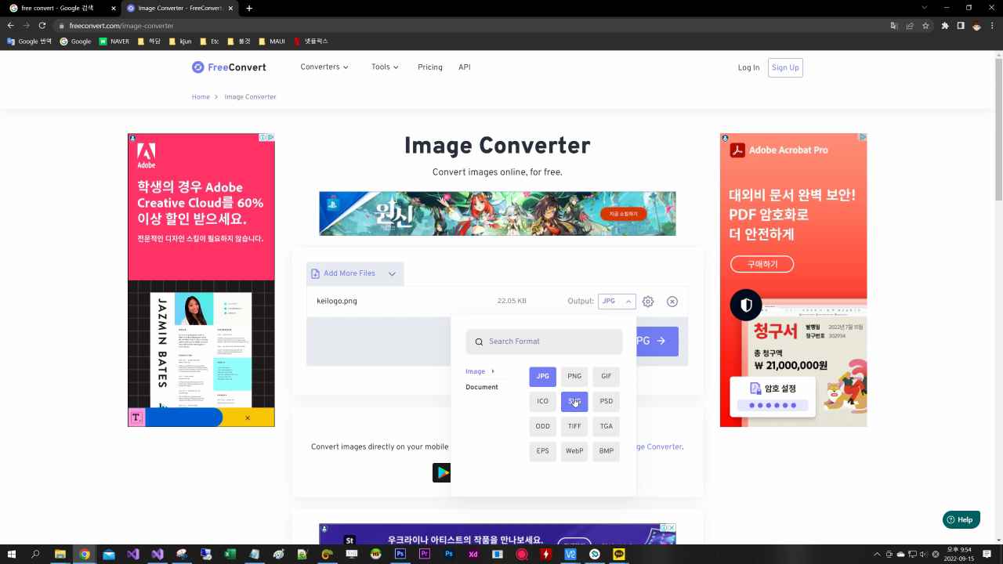Open the MAUI bookmark folder

[x=272, y=41]
